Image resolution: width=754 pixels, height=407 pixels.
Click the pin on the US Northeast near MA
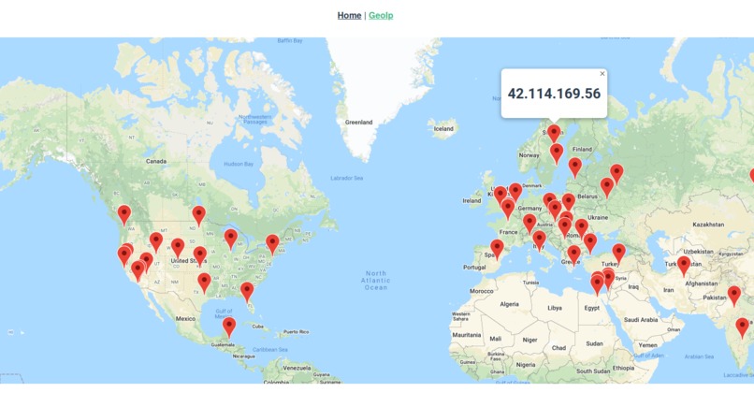click(272, 244)
